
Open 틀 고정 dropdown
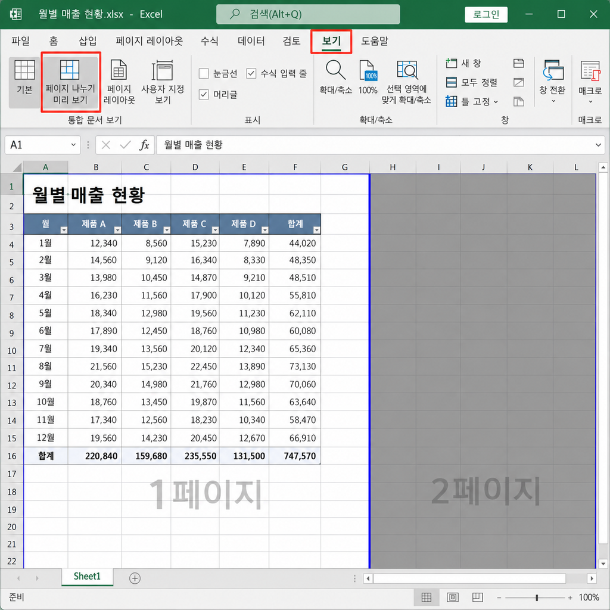472,101
